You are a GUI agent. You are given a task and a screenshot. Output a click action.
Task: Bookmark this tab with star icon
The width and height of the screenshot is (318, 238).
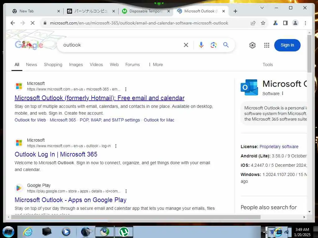[263, 23]
